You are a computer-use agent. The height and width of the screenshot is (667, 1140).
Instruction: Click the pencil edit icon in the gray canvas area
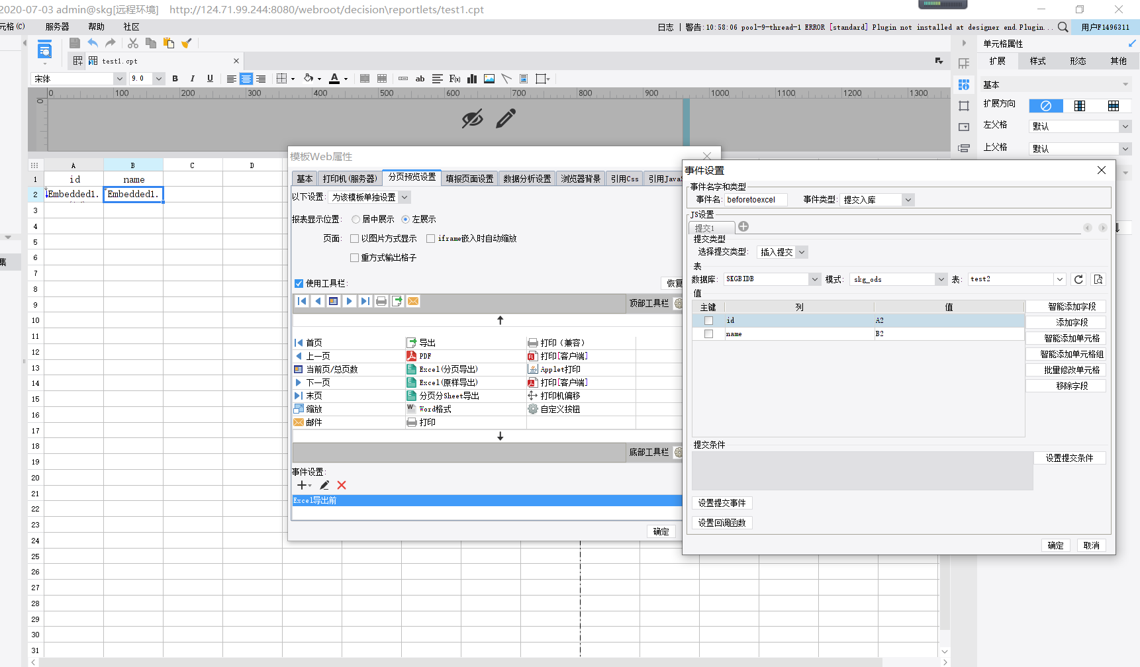tap(506, 119)
